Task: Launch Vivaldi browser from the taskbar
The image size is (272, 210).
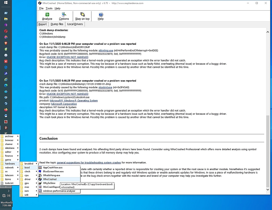Action: pyautogui.click(x=6, y=61)
